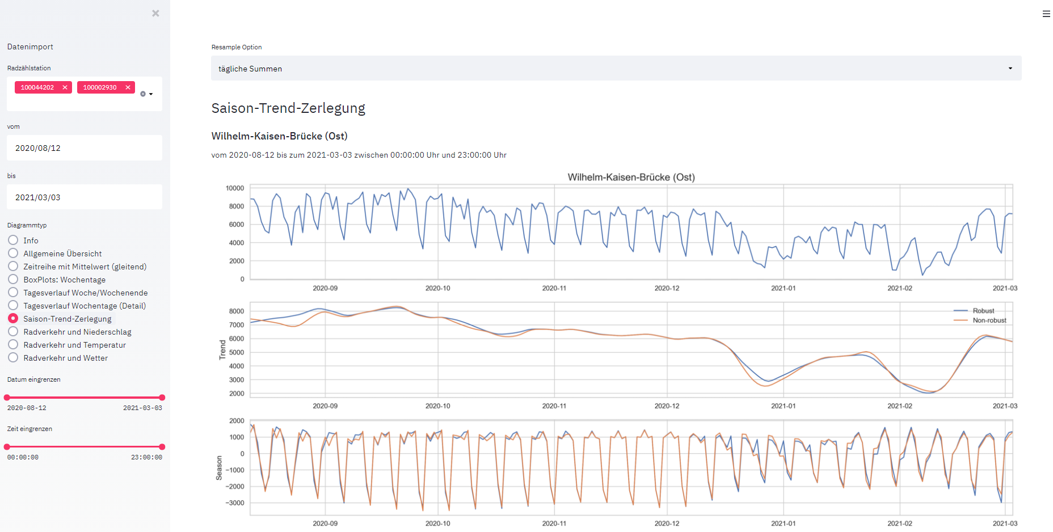Image resolution: width=1053 pixels, height=532 pixels.
Task: Open the Resample Option dropdown
Action: pyautogui.click(x=616, y=69)
